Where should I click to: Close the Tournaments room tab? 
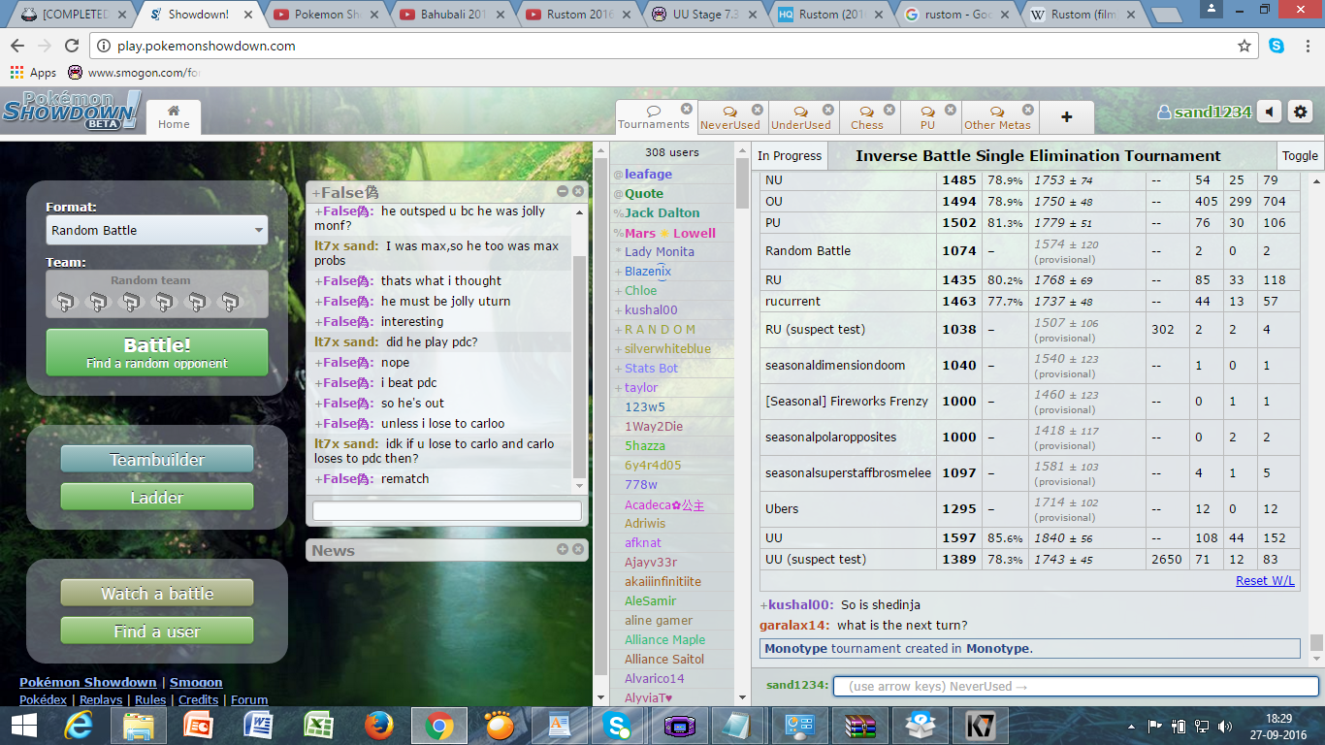point(687,109)
